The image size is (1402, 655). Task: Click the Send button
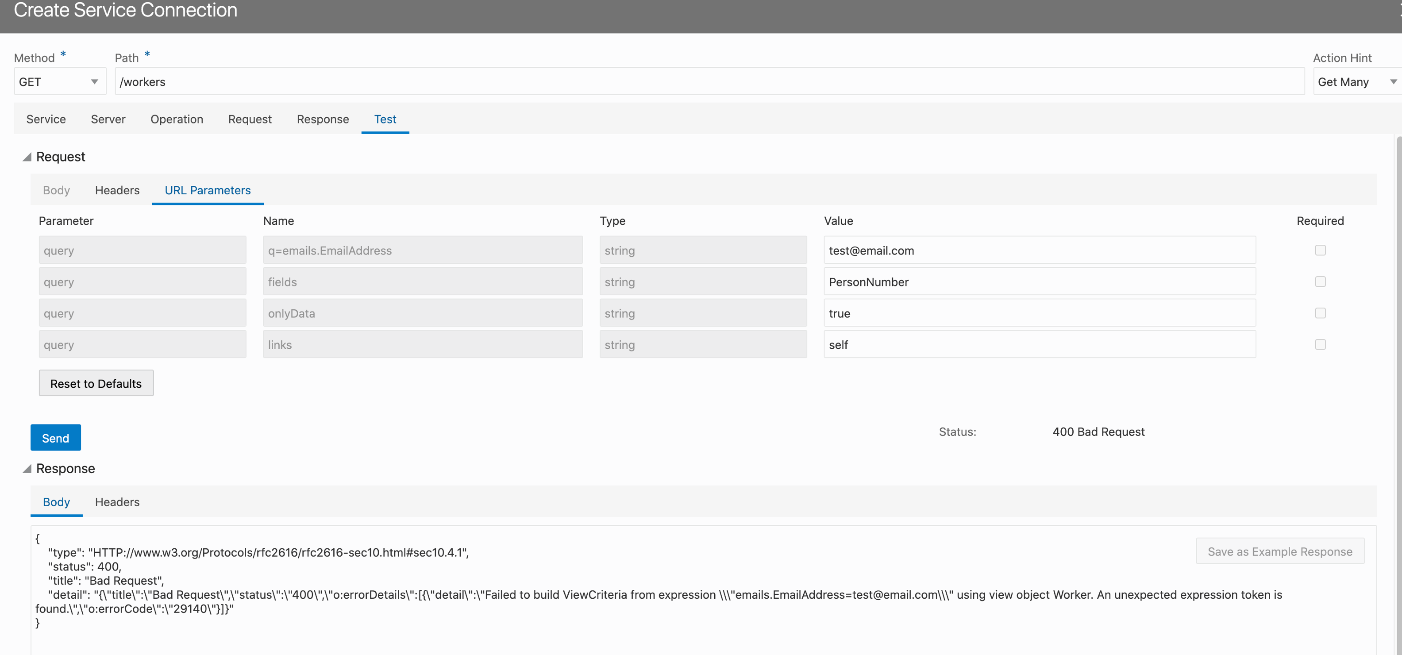55,438
